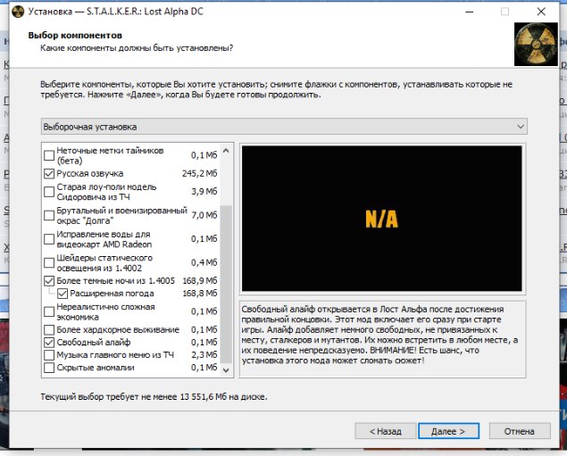This screenshot has width=567, height=456.
Task: Click 'Далее' to continue installation
Action: click(448, 431)
